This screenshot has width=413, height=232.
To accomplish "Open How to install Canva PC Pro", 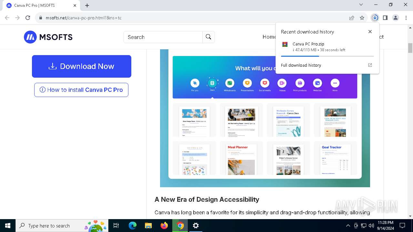I will tap(81, 90).
